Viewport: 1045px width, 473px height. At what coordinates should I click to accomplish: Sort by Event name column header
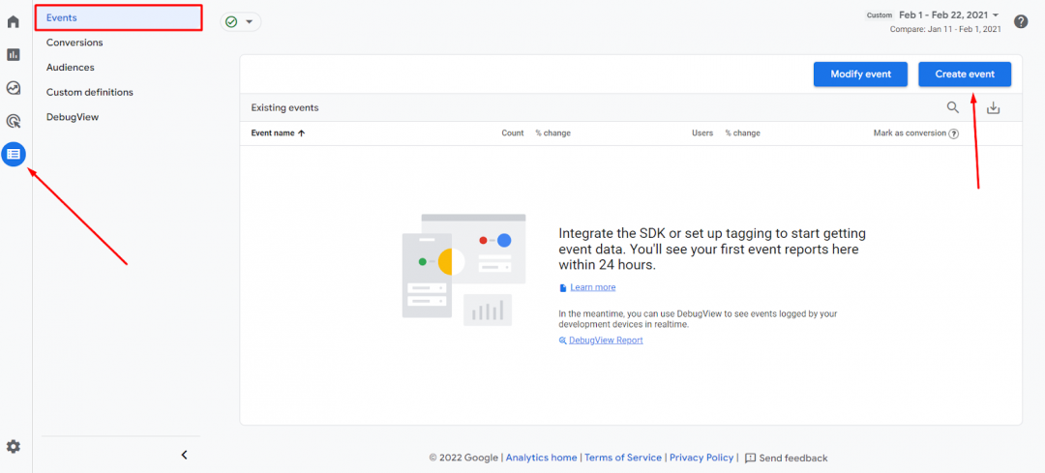click(278, 133)
